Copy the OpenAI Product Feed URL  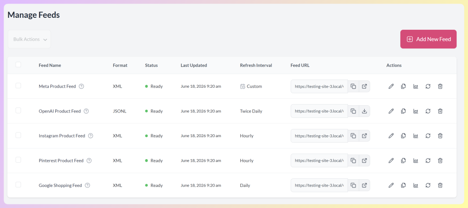[353, 111]
